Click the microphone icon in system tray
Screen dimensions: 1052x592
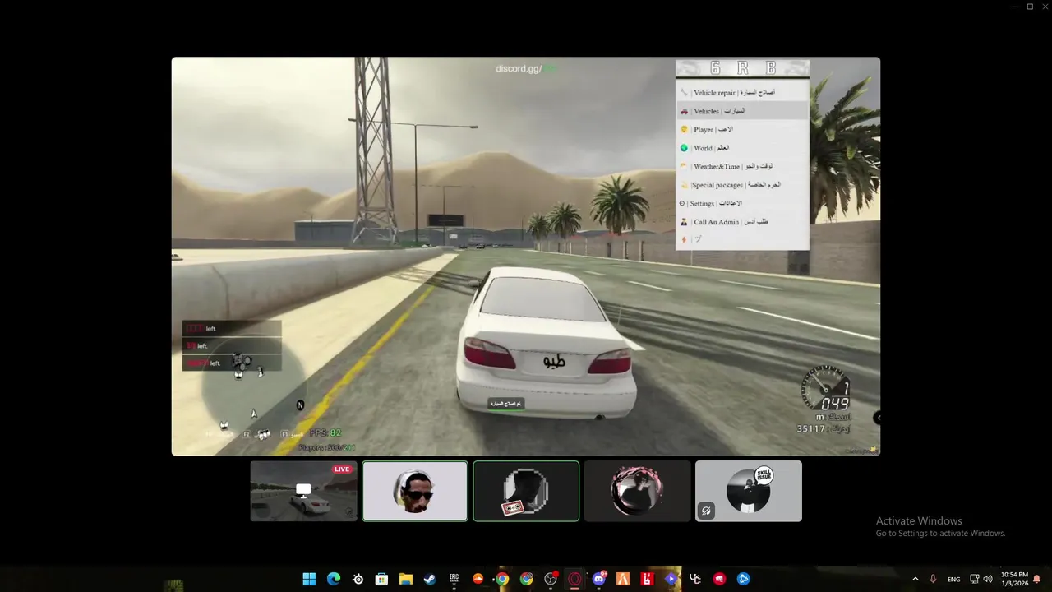tap(933, 579)
